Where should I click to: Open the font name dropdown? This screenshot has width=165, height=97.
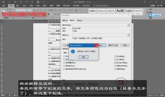pos(26,10)
